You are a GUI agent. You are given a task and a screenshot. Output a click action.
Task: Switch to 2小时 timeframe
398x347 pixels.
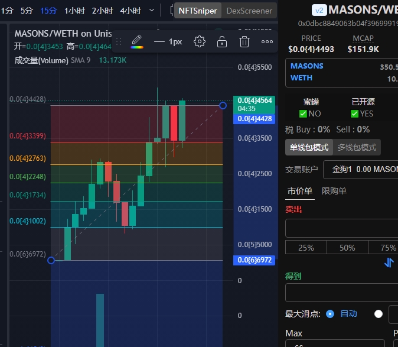[x=103, y=11]
